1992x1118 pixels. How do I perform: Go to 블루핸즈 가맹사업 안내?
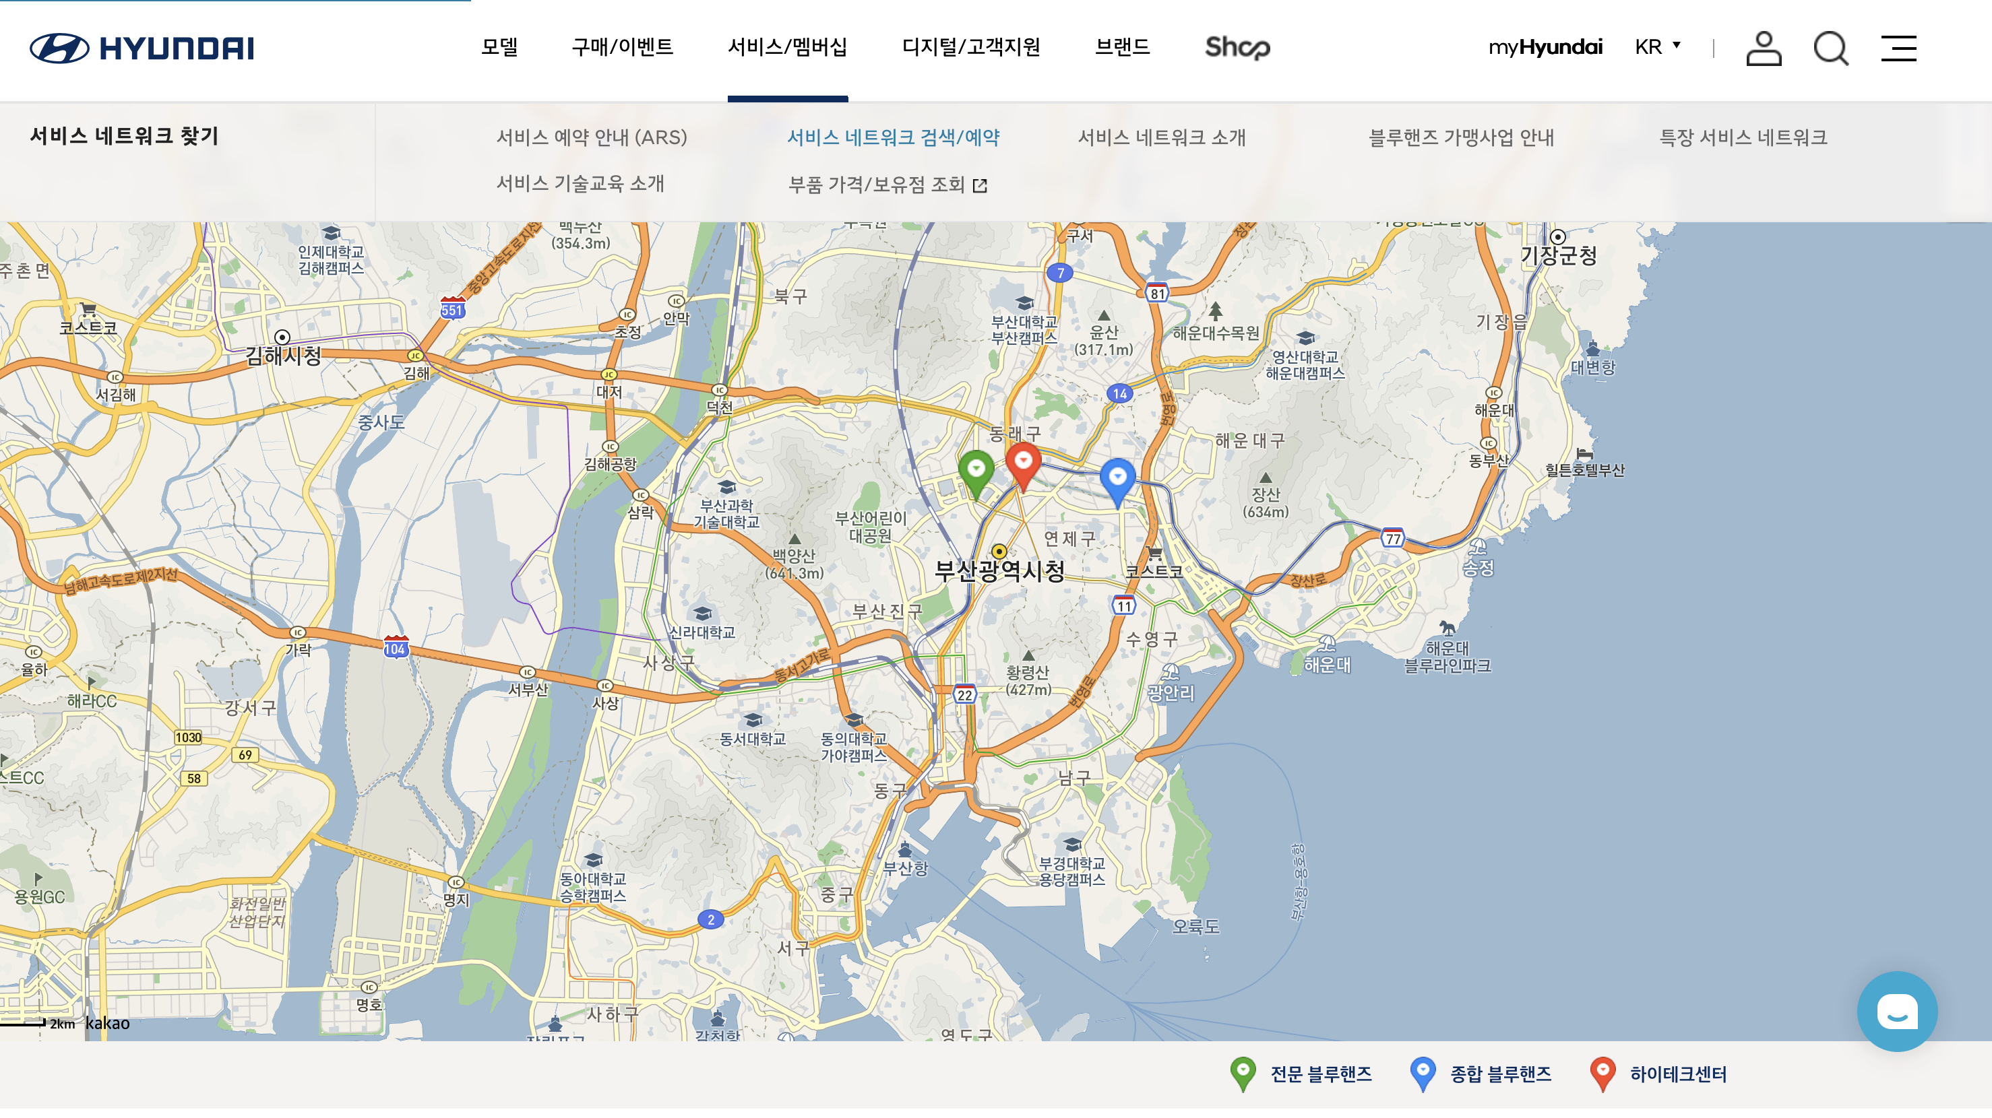click(1461, 137)
